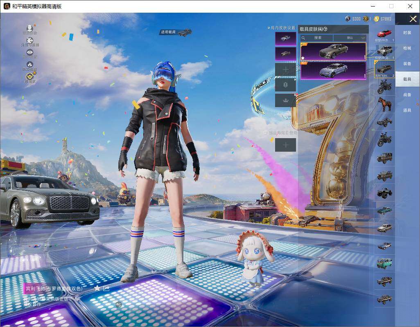The image size is (420, 327).
Task: Choose the monster truck vehicle icon
Action: point(384,193)
